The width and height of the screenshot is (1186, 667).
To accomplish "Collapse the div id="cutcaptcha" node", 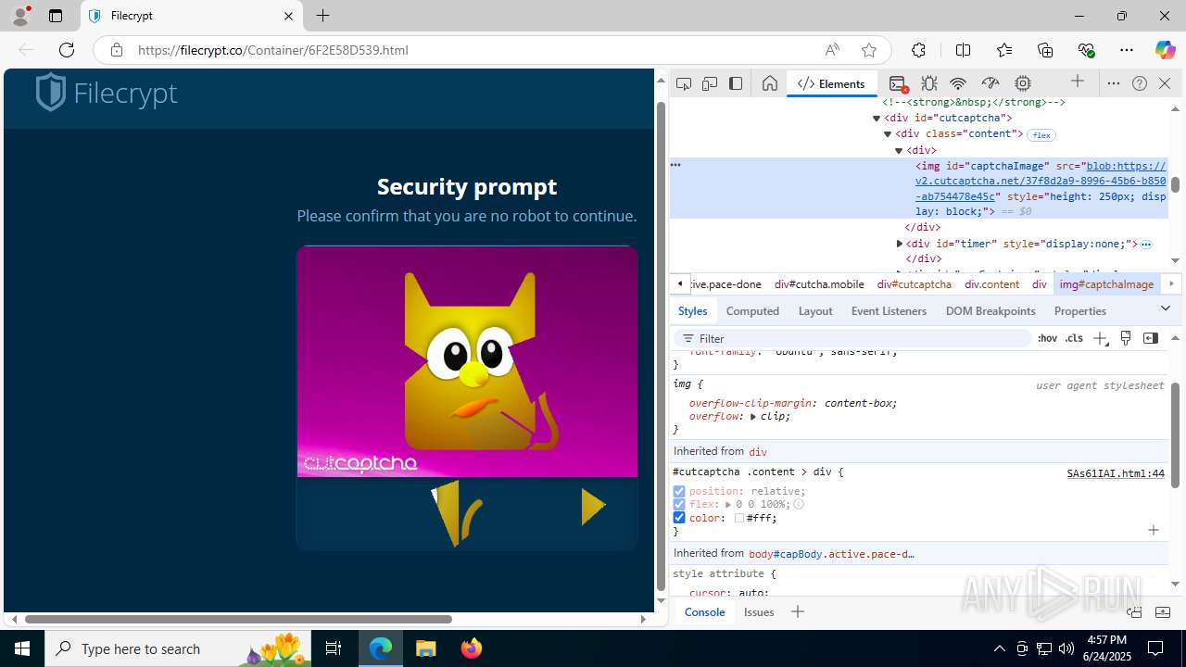I will [x=877, y=119].
